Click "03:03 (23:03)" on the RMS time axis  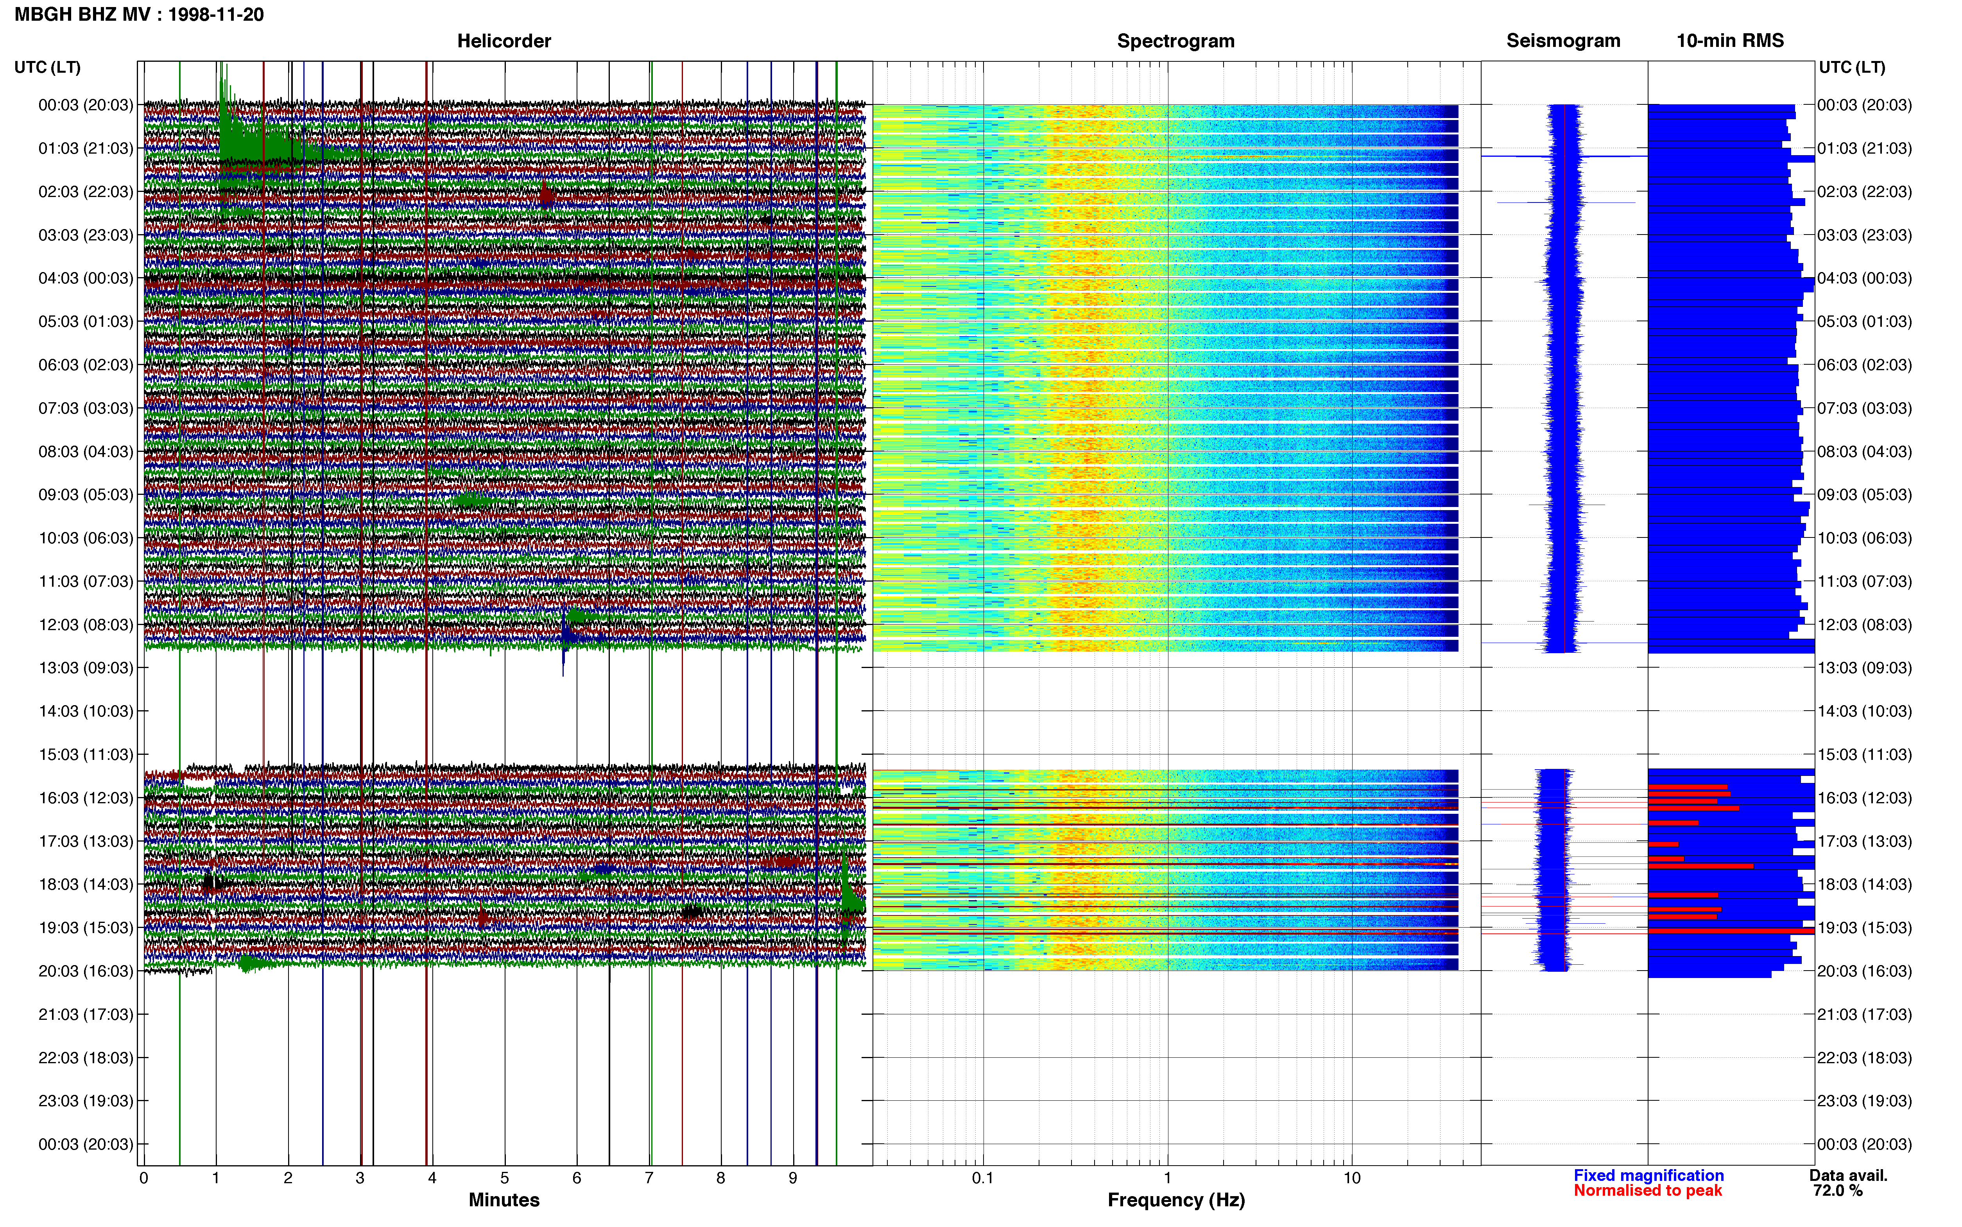1865,235
